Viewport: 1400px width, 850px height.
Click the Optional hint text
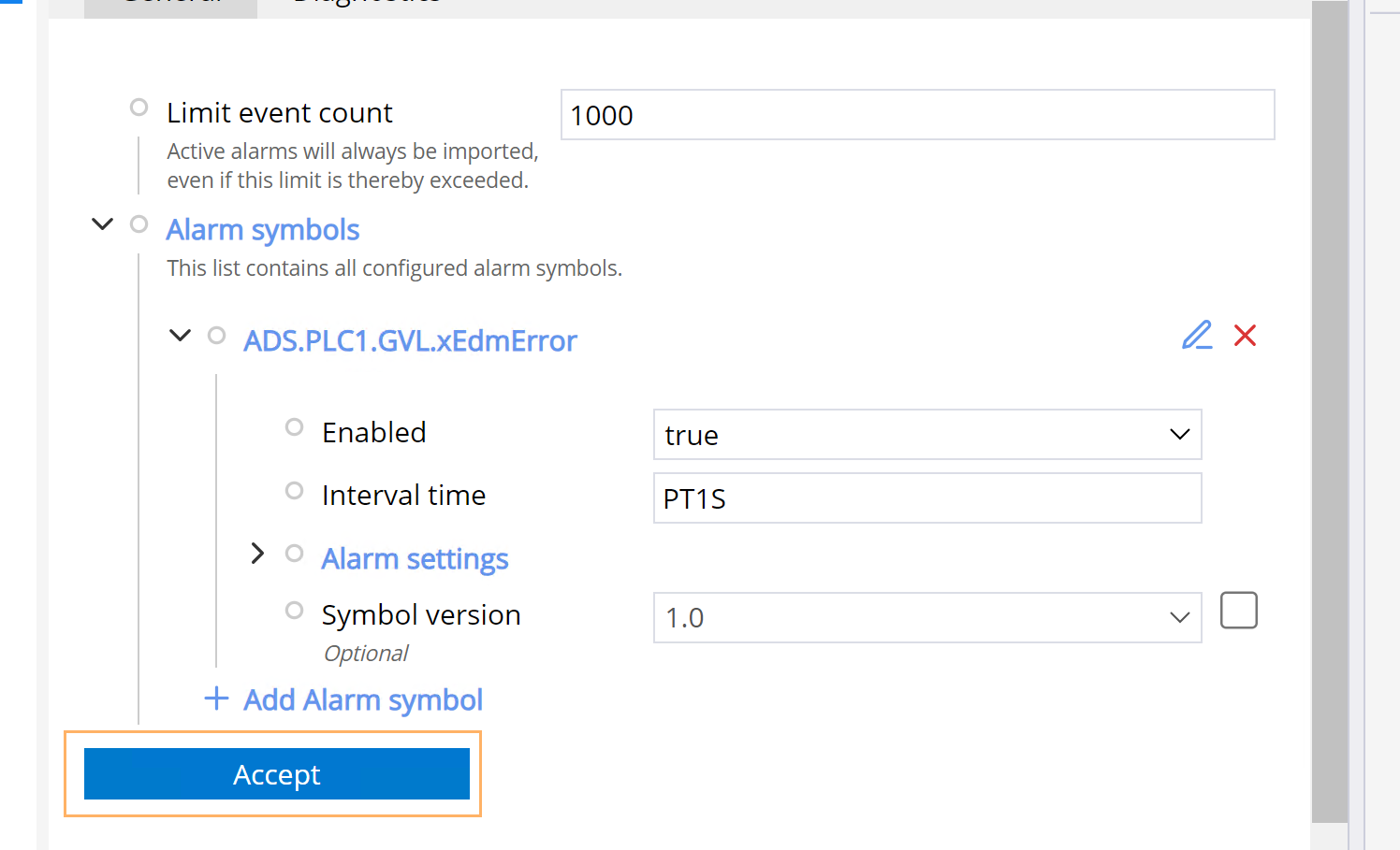point(366,654)
